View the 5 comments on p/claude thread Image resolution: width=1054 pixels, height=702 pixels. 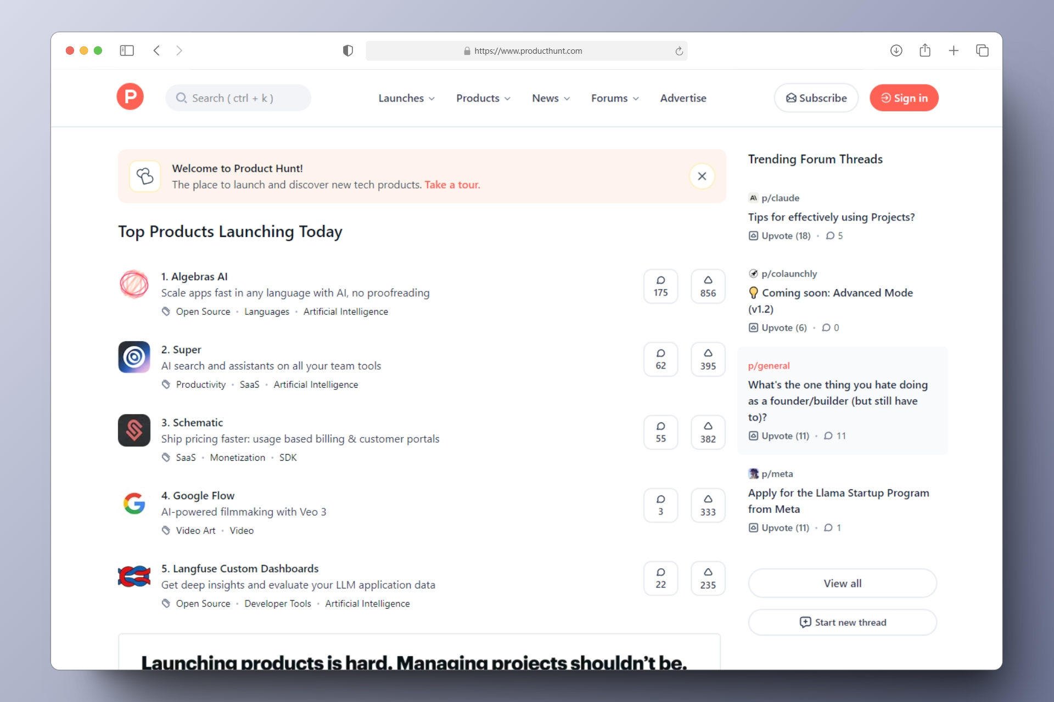click(x=834, y=236)
